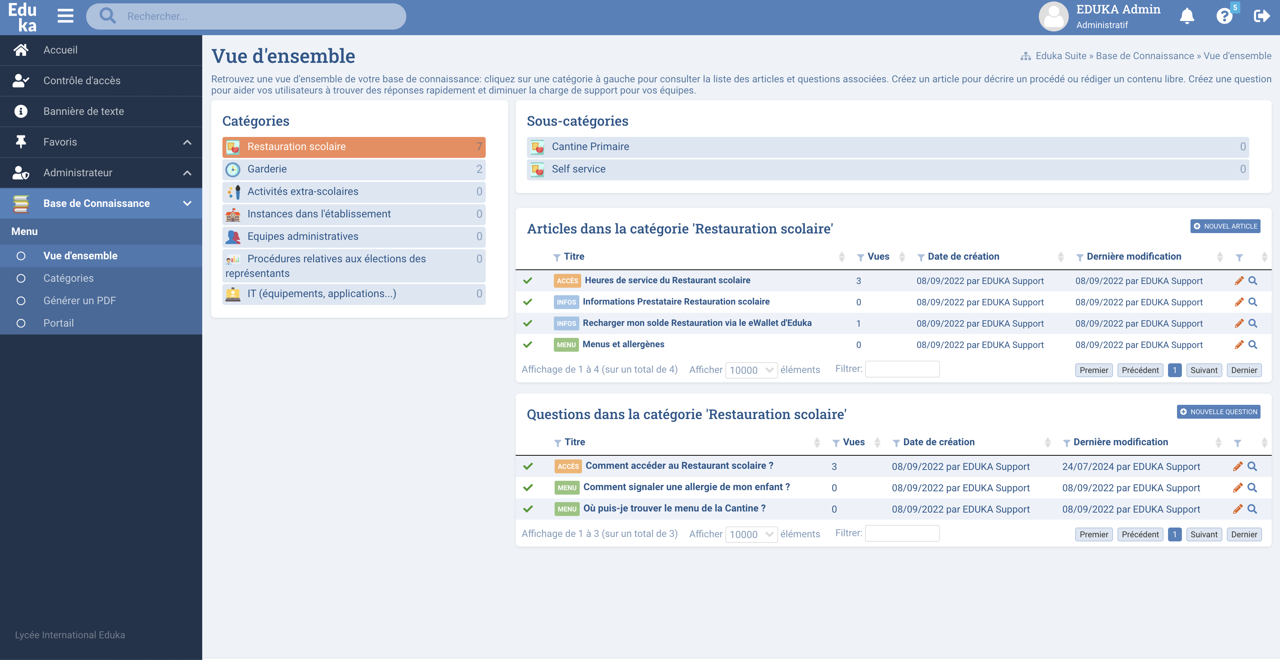Preview question Où puis-je trouver le menu
The height and width of the screenshot is (660, 1280).
1252,509
